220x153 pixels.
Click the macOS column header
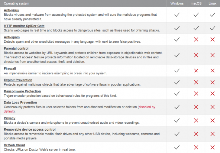click(196, 3)
